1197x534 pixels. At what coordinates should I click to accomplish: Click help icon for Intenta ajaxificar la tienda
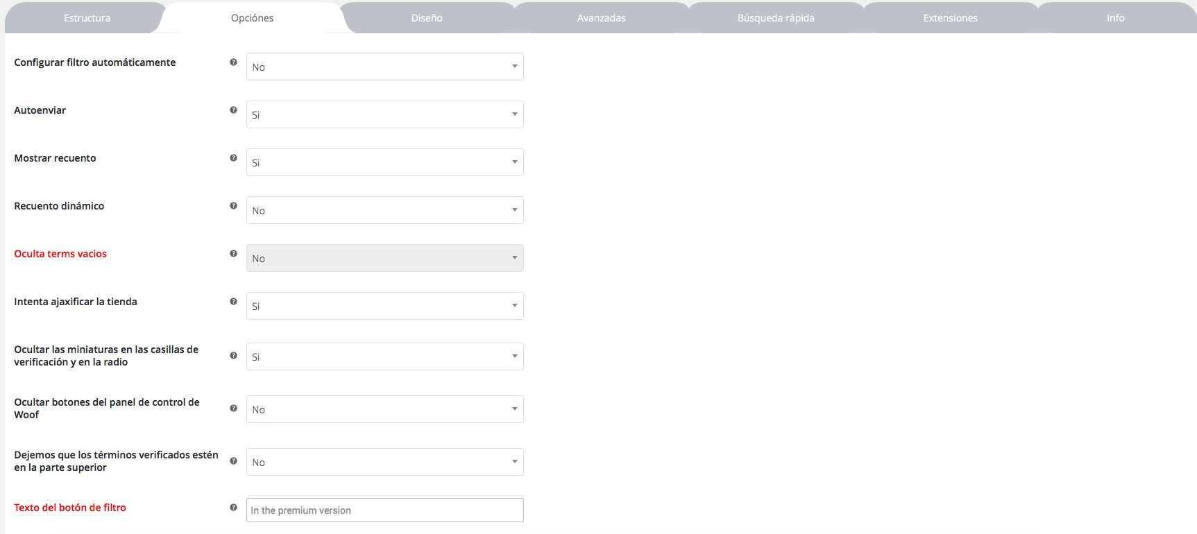[x=233, y=302]
